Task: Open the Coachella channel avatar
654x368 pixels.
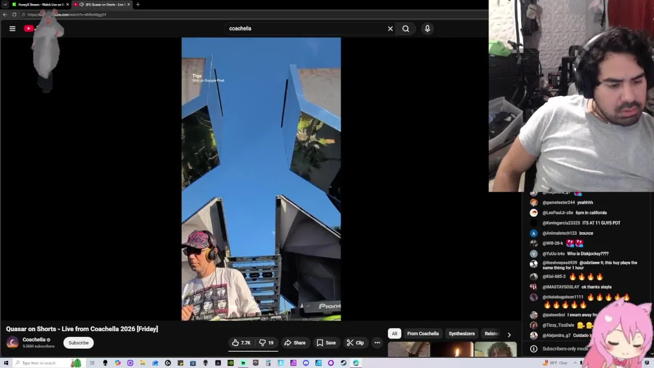Action: 13,342
